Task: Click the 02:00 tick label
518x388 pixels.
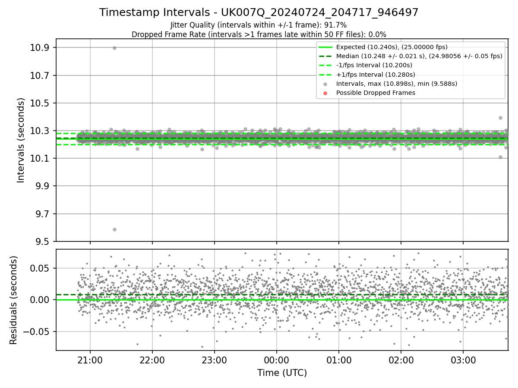Action: pos(401,359)
